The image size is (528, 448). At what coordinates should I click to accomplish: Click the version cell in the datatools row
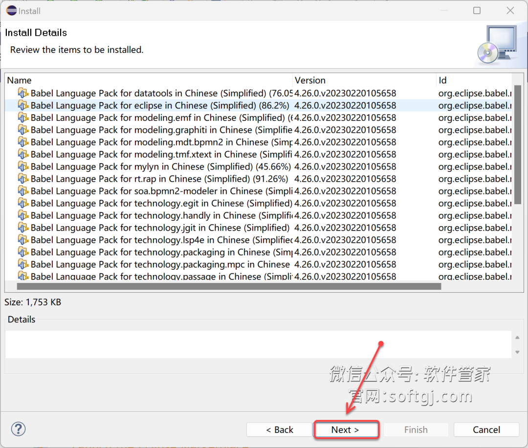pyautogui.click(x=345, y=93)
